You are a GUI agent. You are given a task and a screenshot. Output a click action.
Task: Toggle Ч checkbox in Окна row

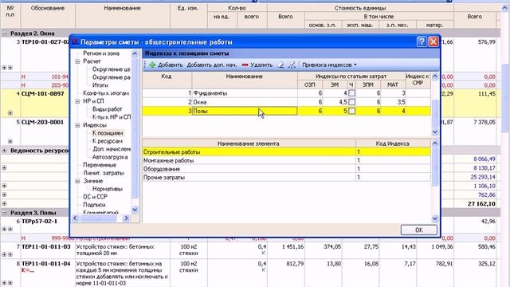(x=351, y=102)
